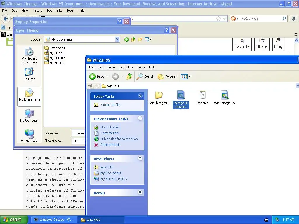
Task: Select My Music folder in Open Theme list
Action: point(53,53)
